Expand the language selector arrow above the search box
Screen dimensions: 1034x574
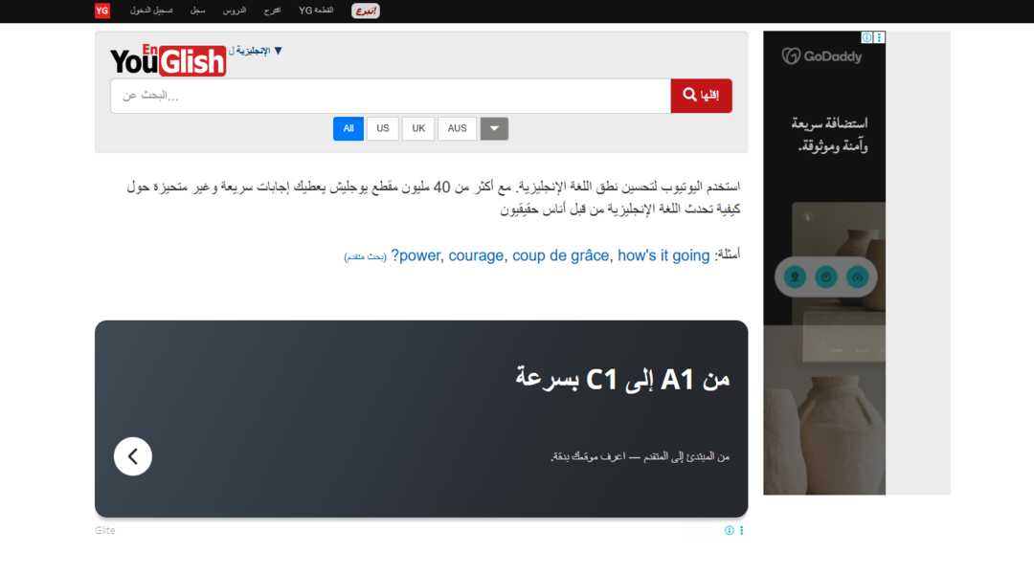tap(278, 51)
